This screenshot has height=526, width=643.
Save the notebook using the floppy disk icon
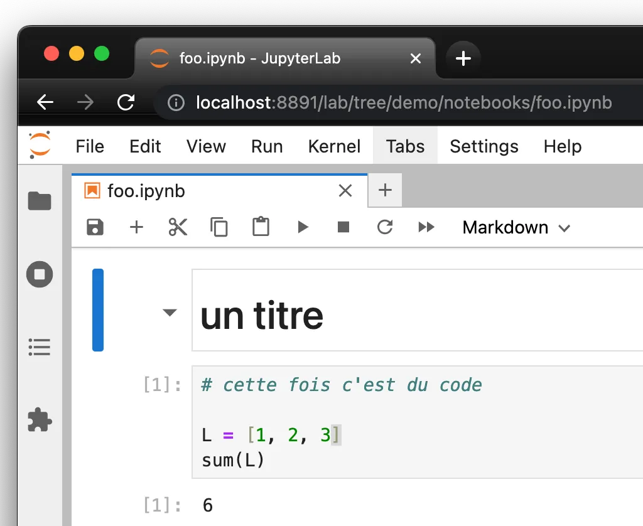[x=95, y=227]
